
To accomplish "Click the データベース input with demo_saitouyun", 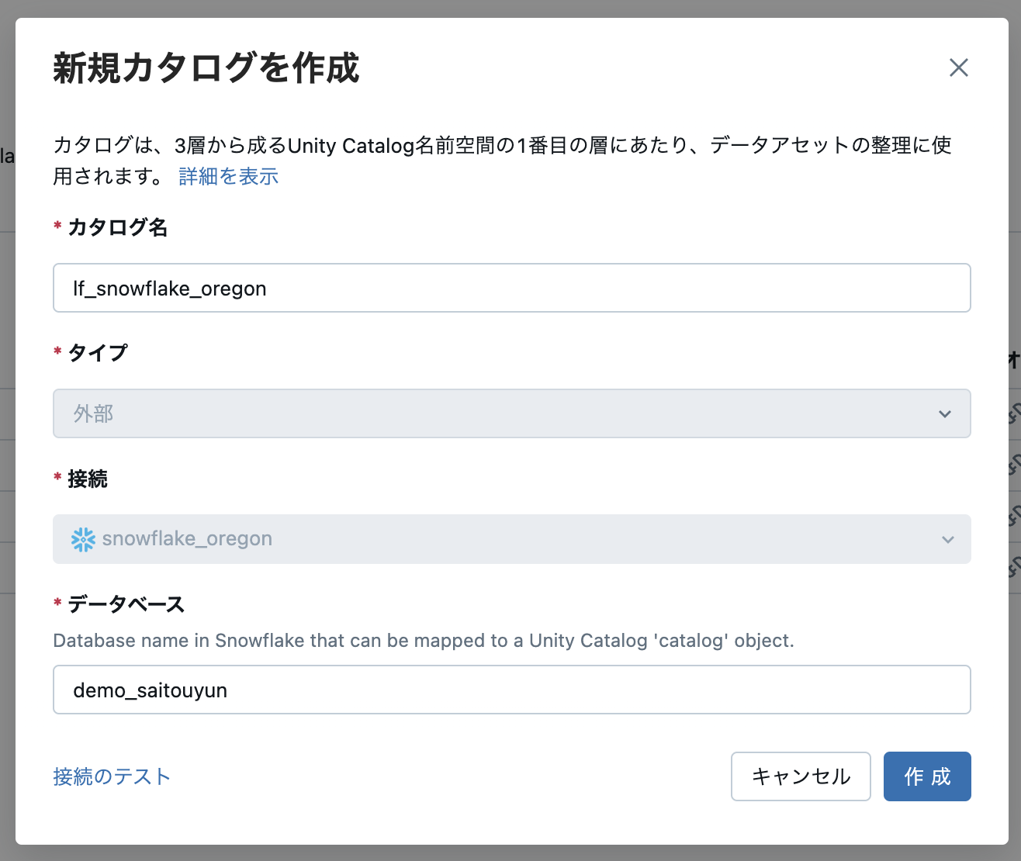I will click(x=512, y=690).
